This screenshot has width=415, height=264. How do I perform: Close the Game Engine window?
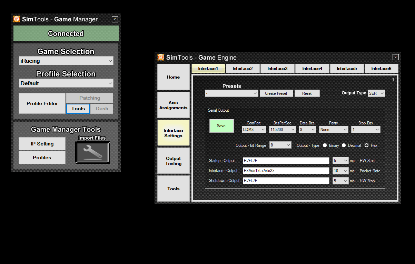coord(396,57)
